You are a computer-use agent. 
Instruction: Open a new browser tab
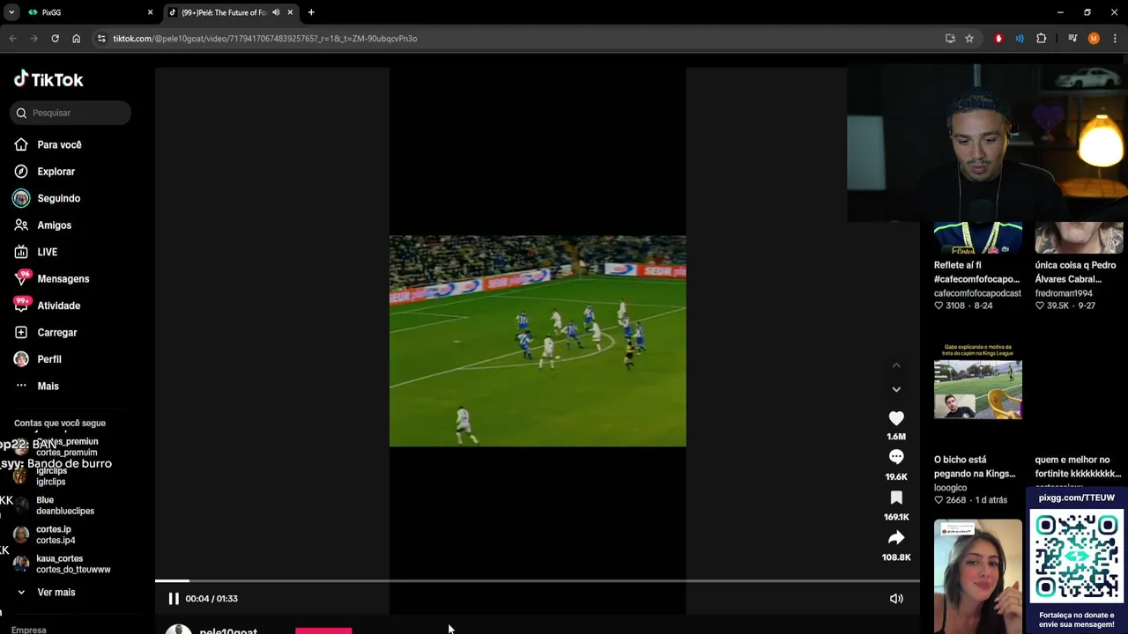pos(311,12)
